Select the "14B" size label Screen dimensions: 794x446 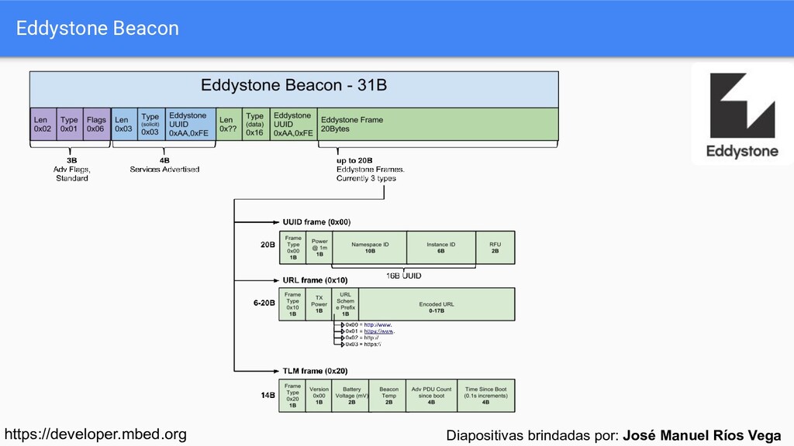(x=268, y=396)
